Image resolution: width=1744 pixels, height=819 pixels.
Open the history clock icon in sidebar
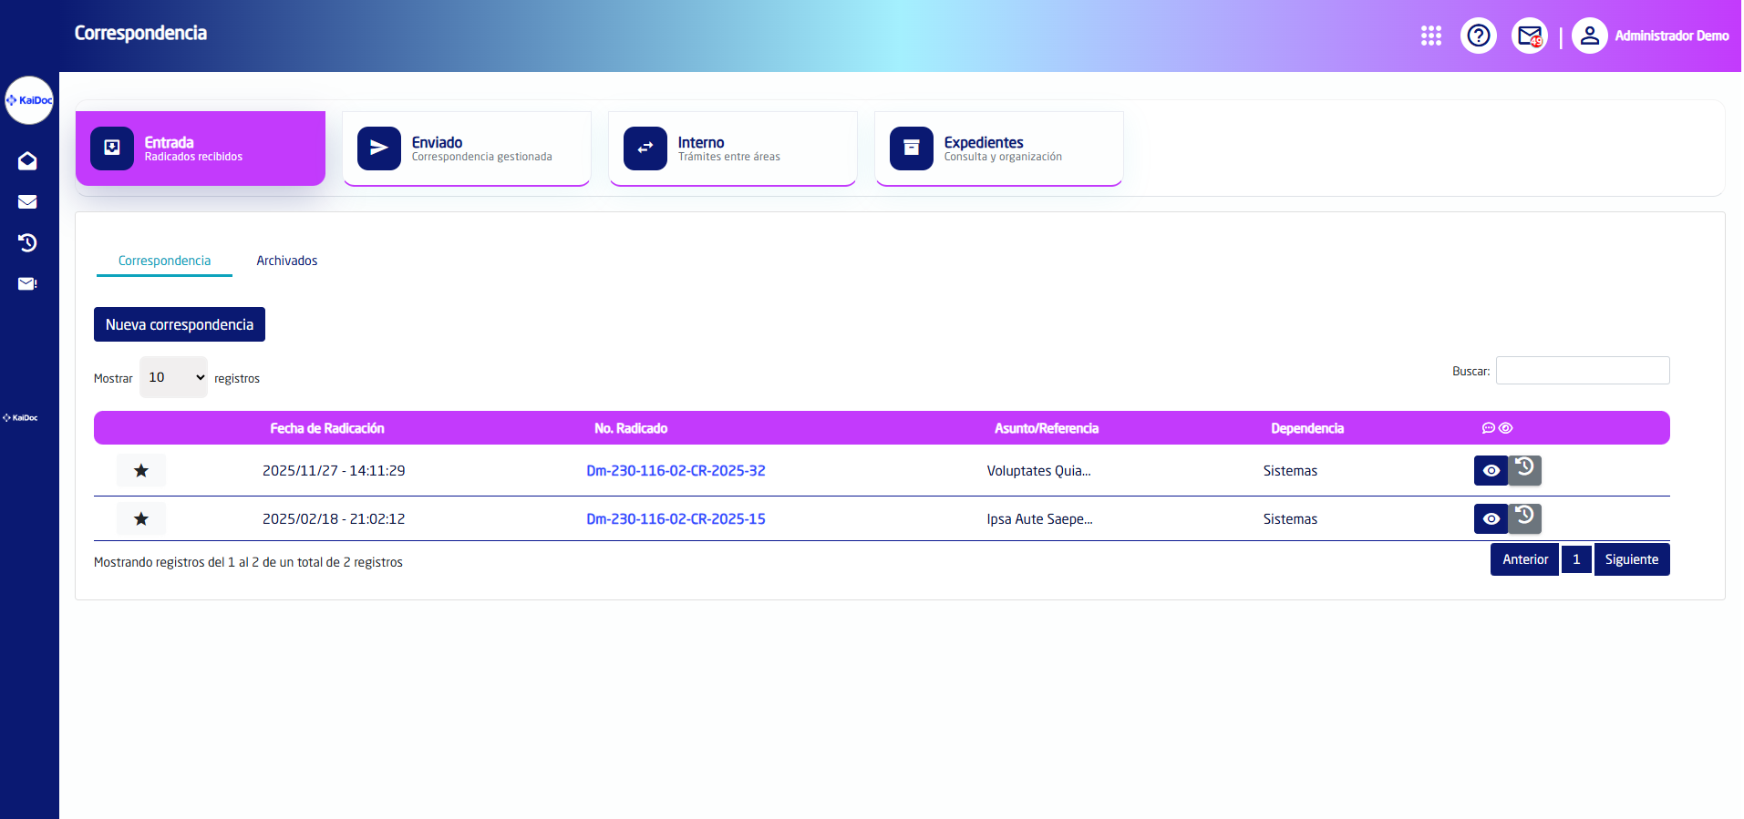coord(27,242)
